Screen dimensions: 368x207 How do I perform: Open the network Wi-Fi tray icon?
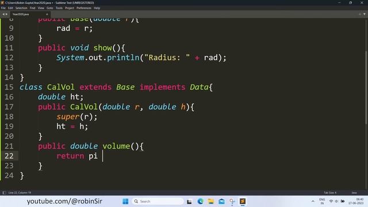(x=331, y=201)
